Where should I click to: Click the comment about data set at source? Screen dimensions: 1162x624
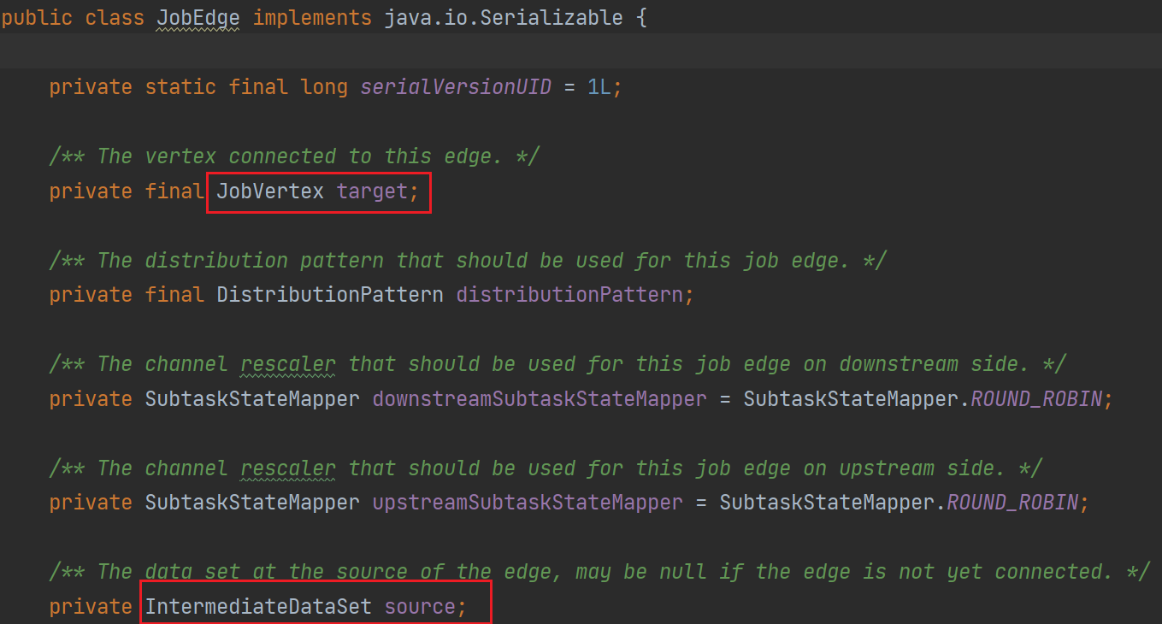point(599,572)
